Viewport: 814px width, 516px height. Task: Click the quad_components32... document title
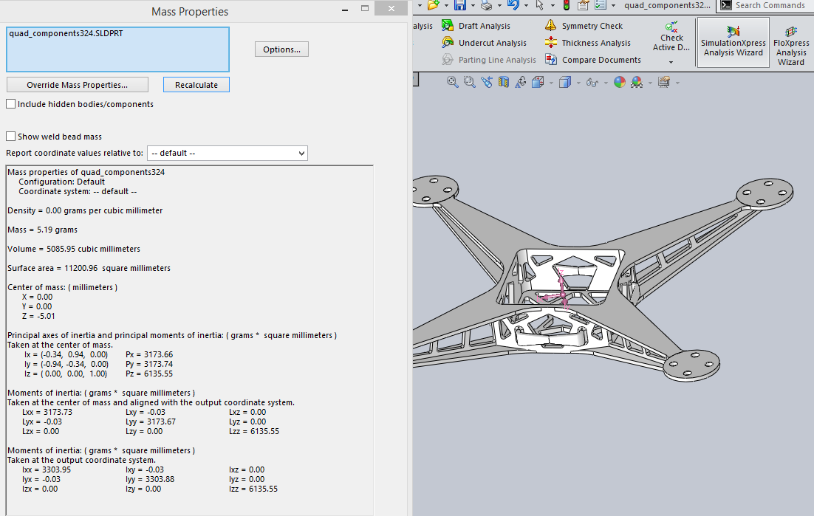667,5
